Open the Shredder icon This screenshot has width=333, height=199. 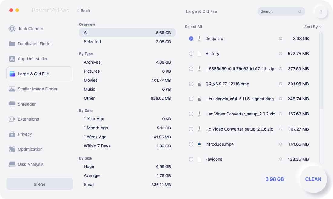12,104
